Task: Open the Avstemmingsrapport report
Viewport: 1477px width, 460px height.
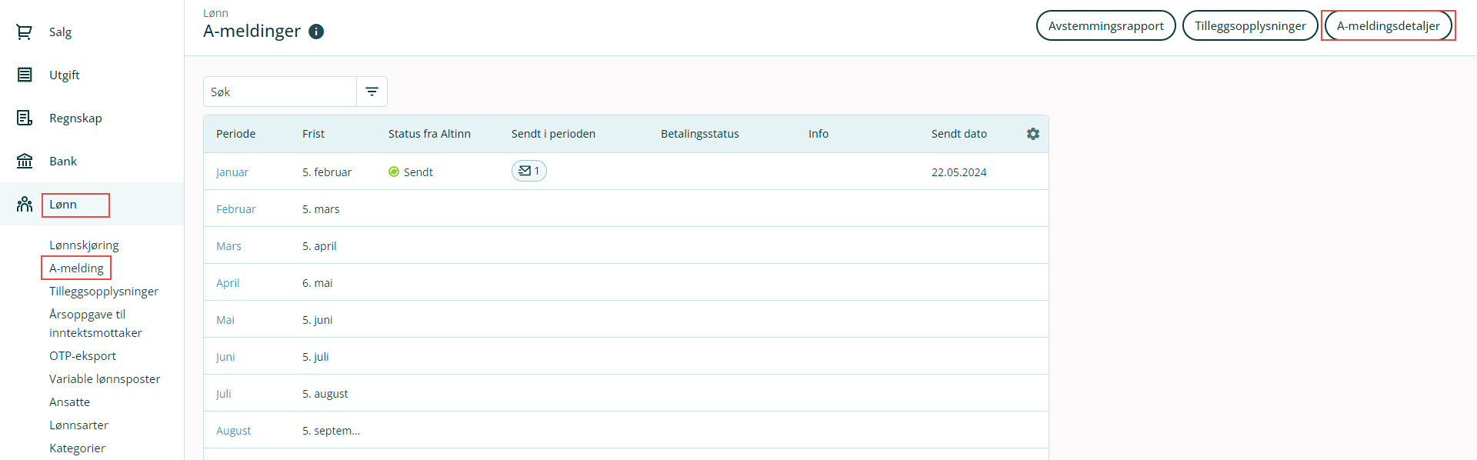Action: [x=1105, y=25]
